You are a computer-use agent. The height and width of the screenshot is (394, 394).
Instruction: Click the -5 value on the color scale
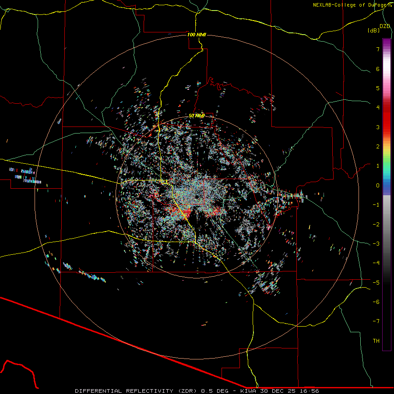click(x=376, y=283)
